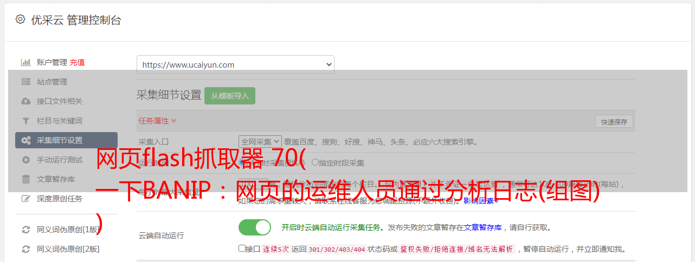Click the 301/302/403/404 status code text

336,250
